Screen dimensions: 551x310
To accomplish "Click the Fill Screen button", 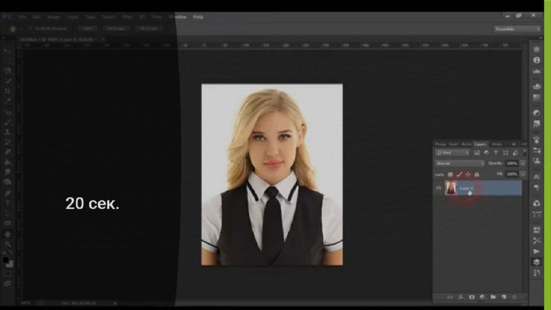I will pyautogui.click(x=149, y=29).
